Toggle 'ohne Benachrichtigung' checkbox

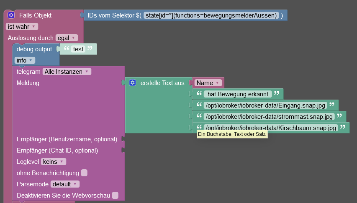coord(84,173)
